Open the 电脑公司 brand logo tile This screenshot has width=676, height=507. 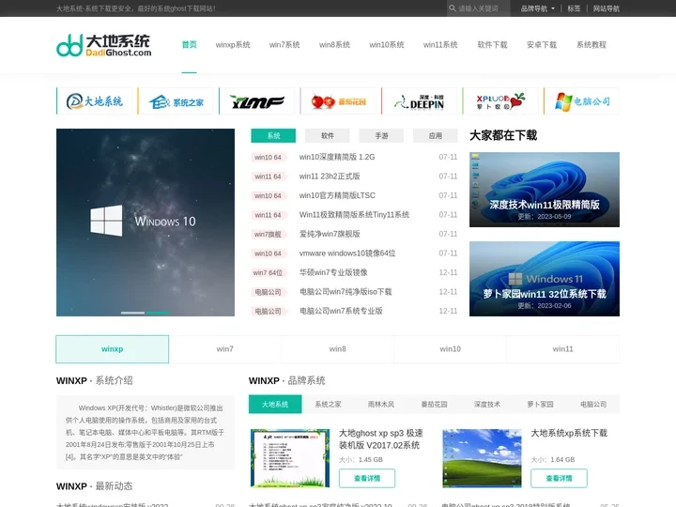tap(581, 101)
